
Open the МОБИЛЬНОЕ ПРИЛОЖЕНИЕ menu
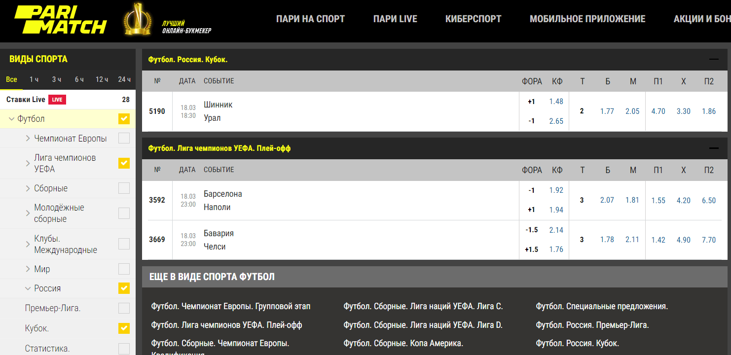(x=587, y=19)
